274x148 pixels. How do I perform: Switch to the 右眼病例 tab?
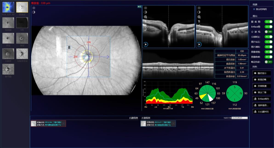pyautogui.click(x=133, y=117)
